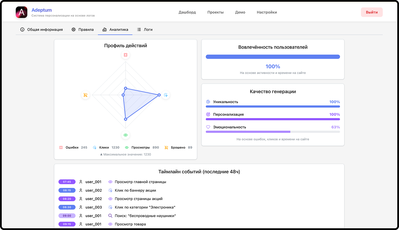Click the red errors icon atop radar chart
The height and width of the screenshot is (230, 399).
(126, 55)
